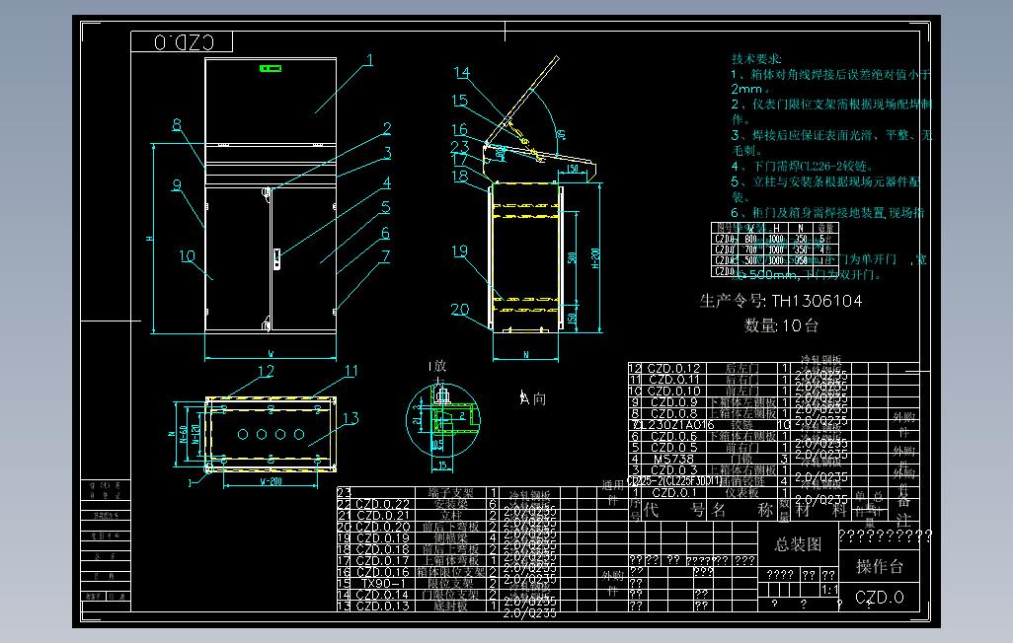The image size is (1013, 643).
Task: Click balloon number 14 on side view
Action: (x=461, y=73)
